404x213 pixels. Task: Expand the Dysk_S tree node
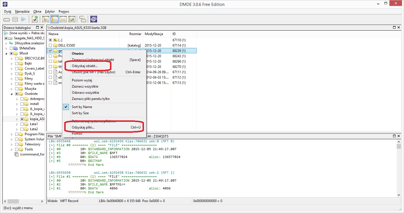tap(12, 74)
